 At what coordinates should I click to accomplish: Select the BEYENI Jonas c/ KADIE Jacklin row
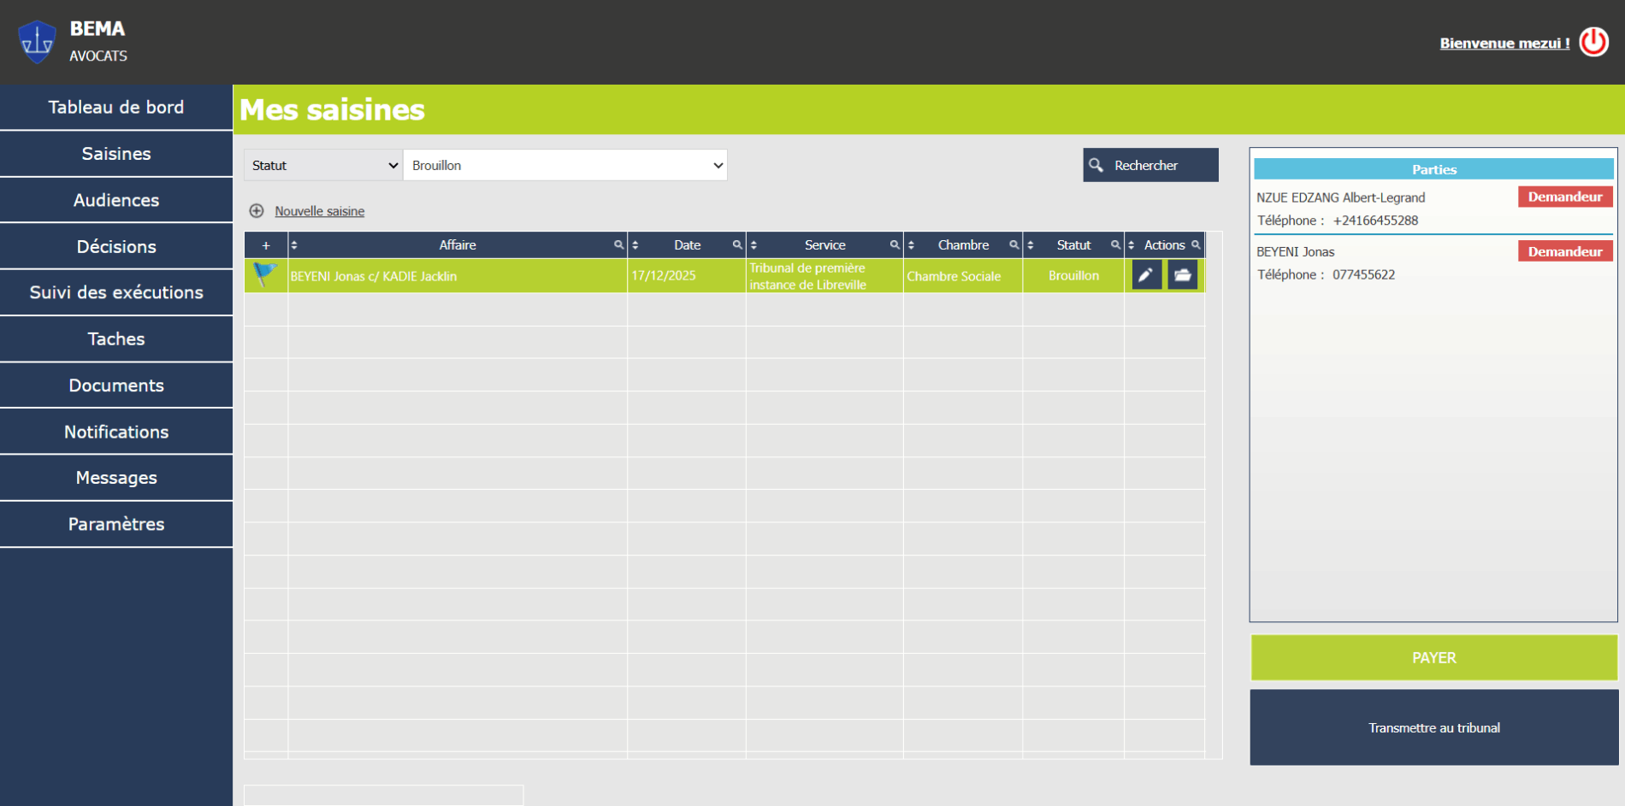pos(458,276)
